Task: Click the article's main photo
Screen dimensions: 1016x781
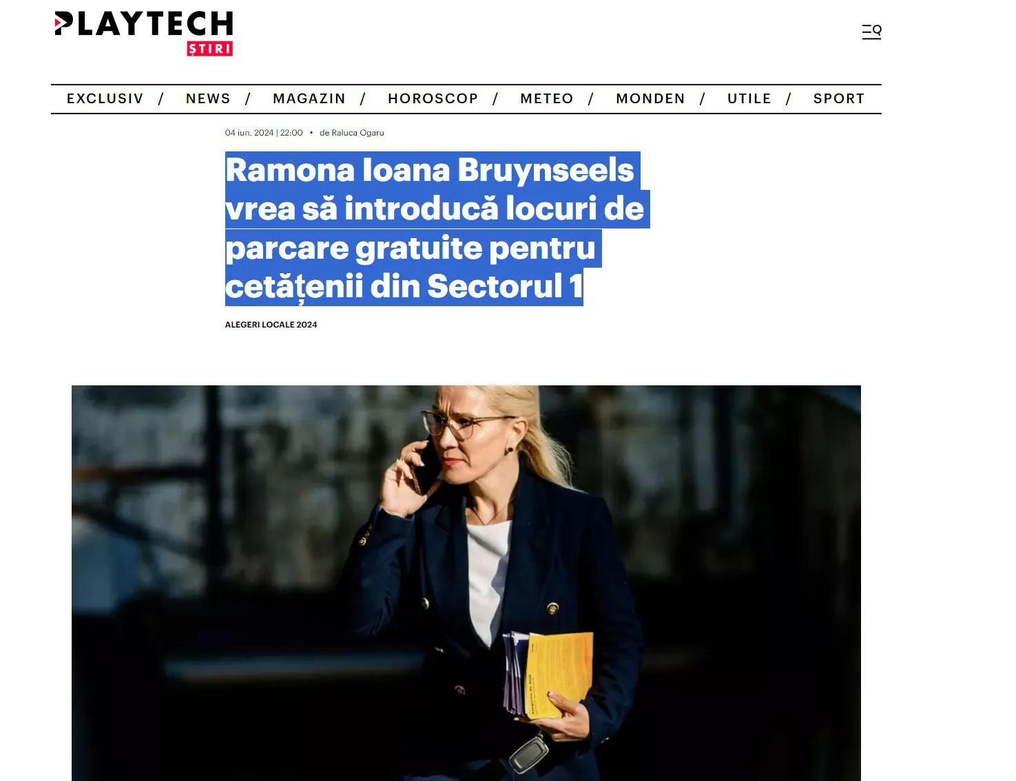Action: 466,583
